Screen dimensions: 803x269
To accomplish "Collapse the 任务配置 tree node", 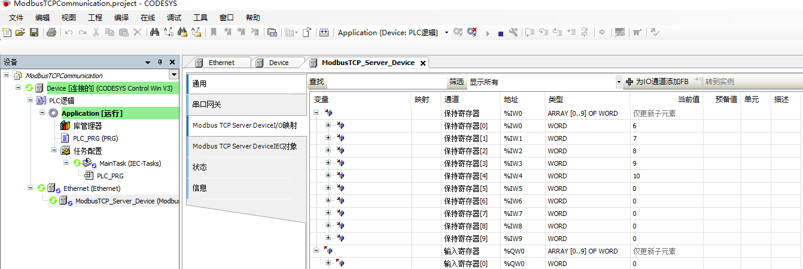I will 53,150.
